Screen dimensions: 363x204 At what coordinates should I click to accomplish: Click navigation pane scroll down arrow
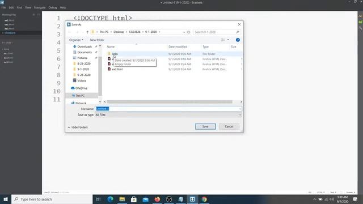100,101
